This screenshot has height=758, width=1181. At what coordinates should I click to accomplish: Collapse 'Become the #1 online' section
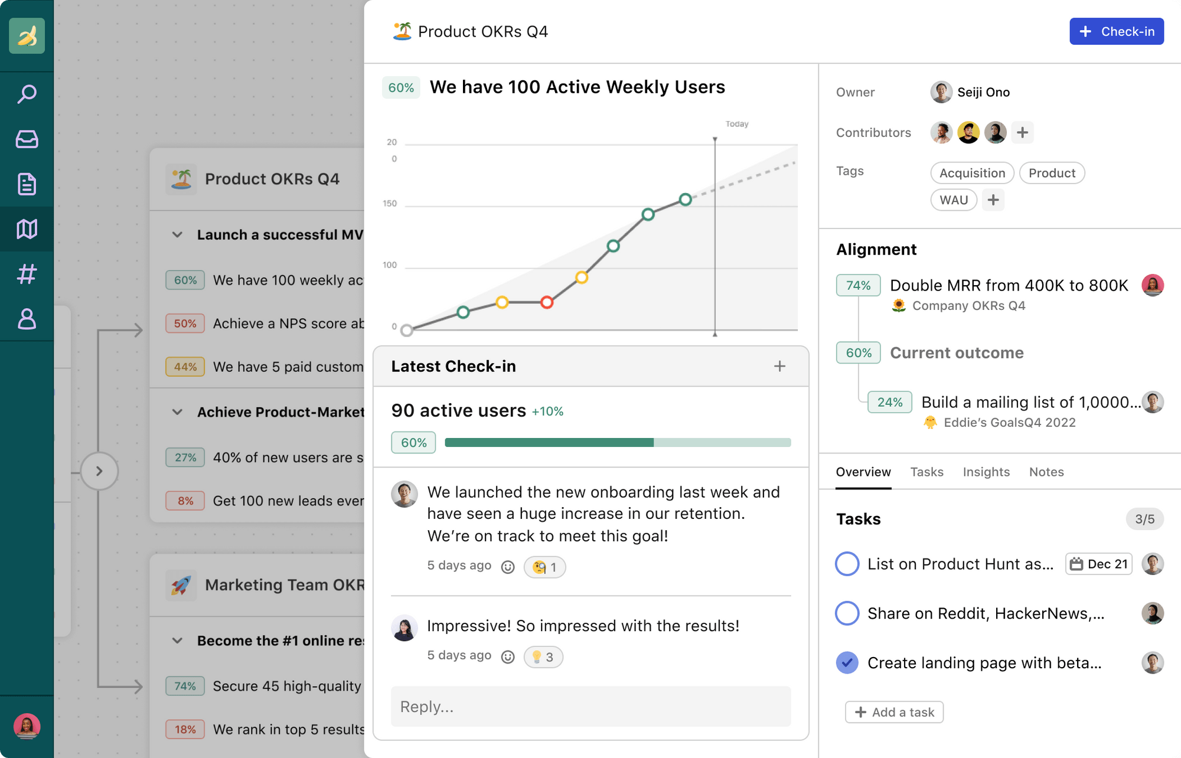(177, 641)
